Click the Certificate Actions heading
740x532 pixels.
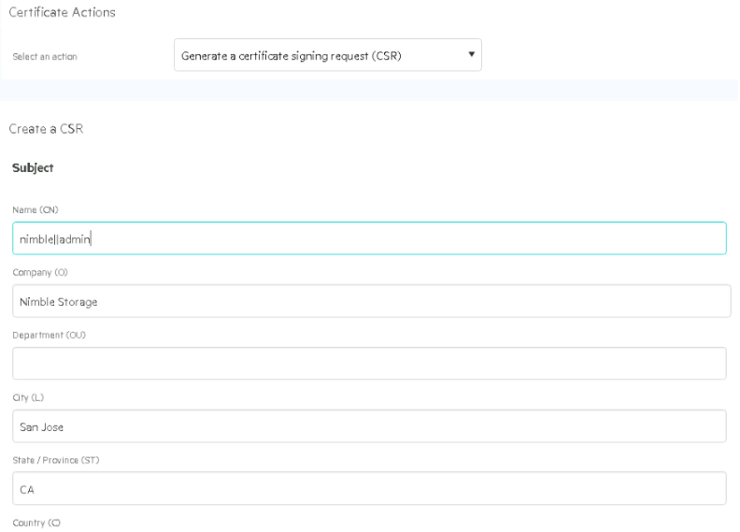point(63,12)
